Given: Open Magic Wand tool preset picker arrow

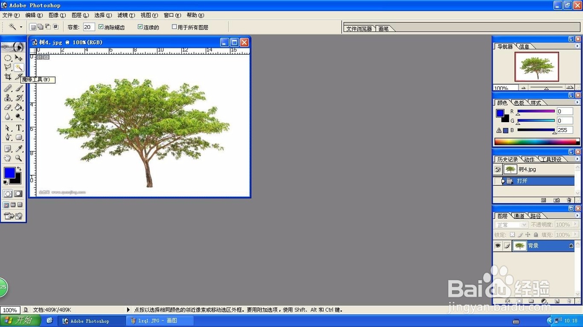Looking at the screenshot, I should click(x=21, y=27).
